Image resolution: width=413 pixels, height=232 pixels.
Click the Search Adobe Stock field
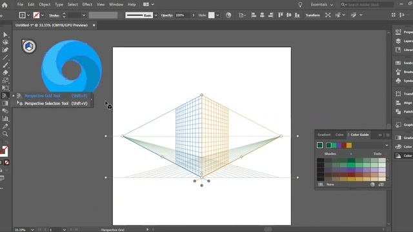tap(367, 5)
